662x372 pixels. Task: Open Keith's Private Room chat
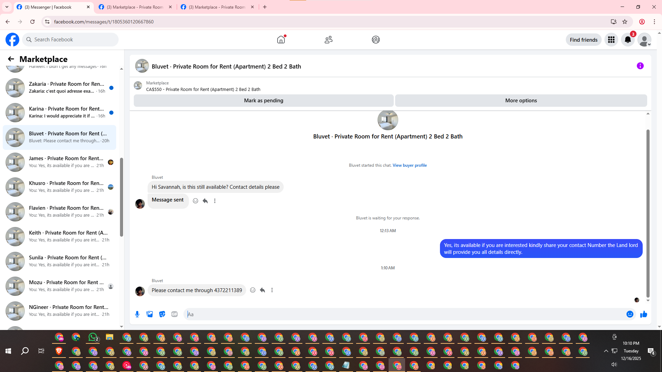59,237
